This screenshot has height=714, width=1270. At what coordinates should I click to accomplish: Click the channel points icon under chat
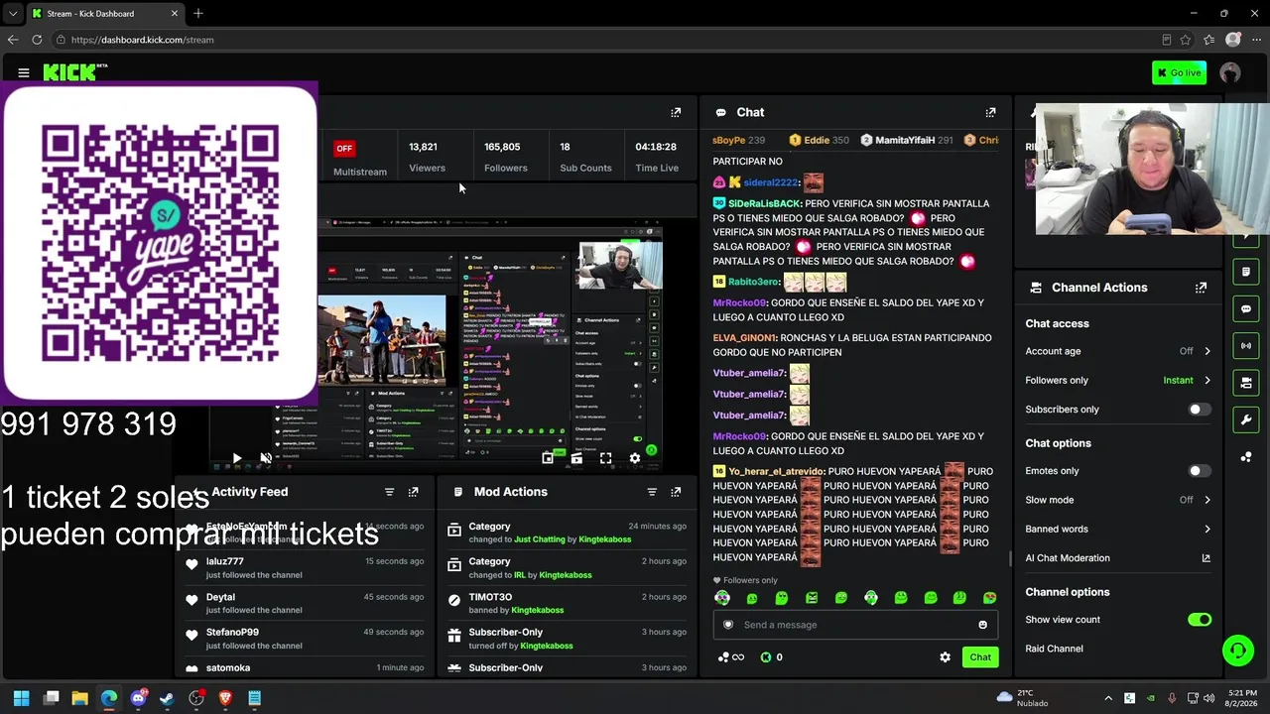730,657
